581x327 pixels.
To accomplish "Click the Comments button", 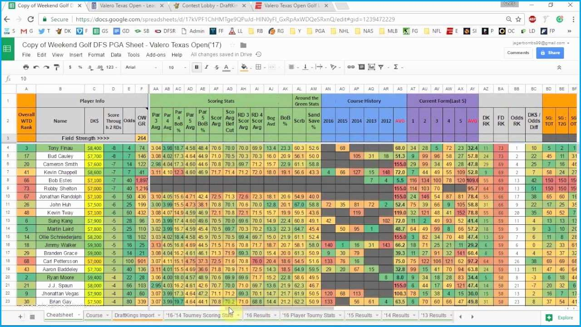I will coord(518,53).
